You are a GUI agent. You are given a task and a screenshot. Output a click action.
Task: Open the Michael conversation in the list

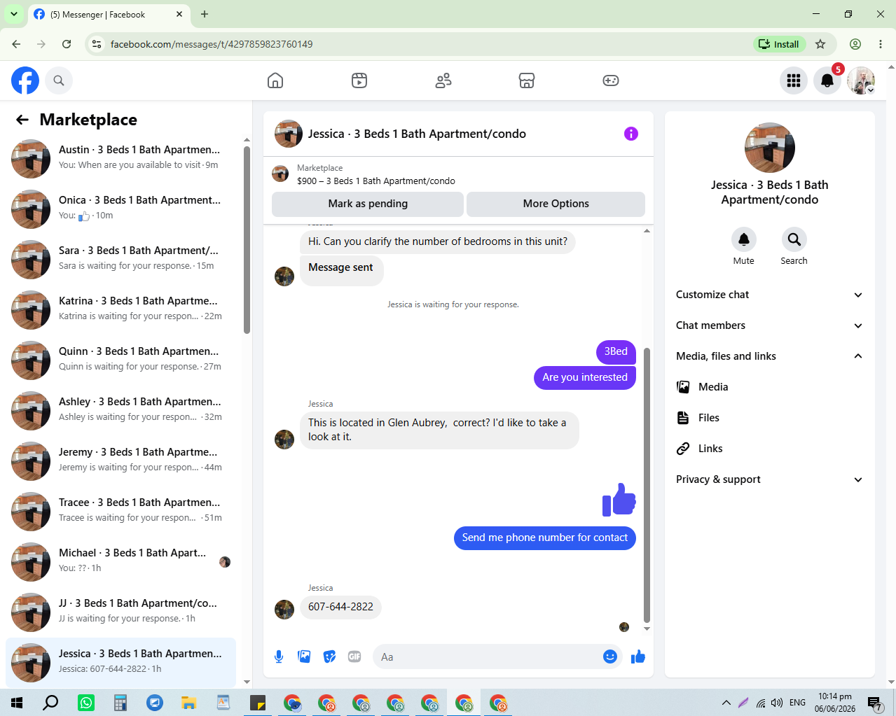pyautogui.click(x=120, y=562)
